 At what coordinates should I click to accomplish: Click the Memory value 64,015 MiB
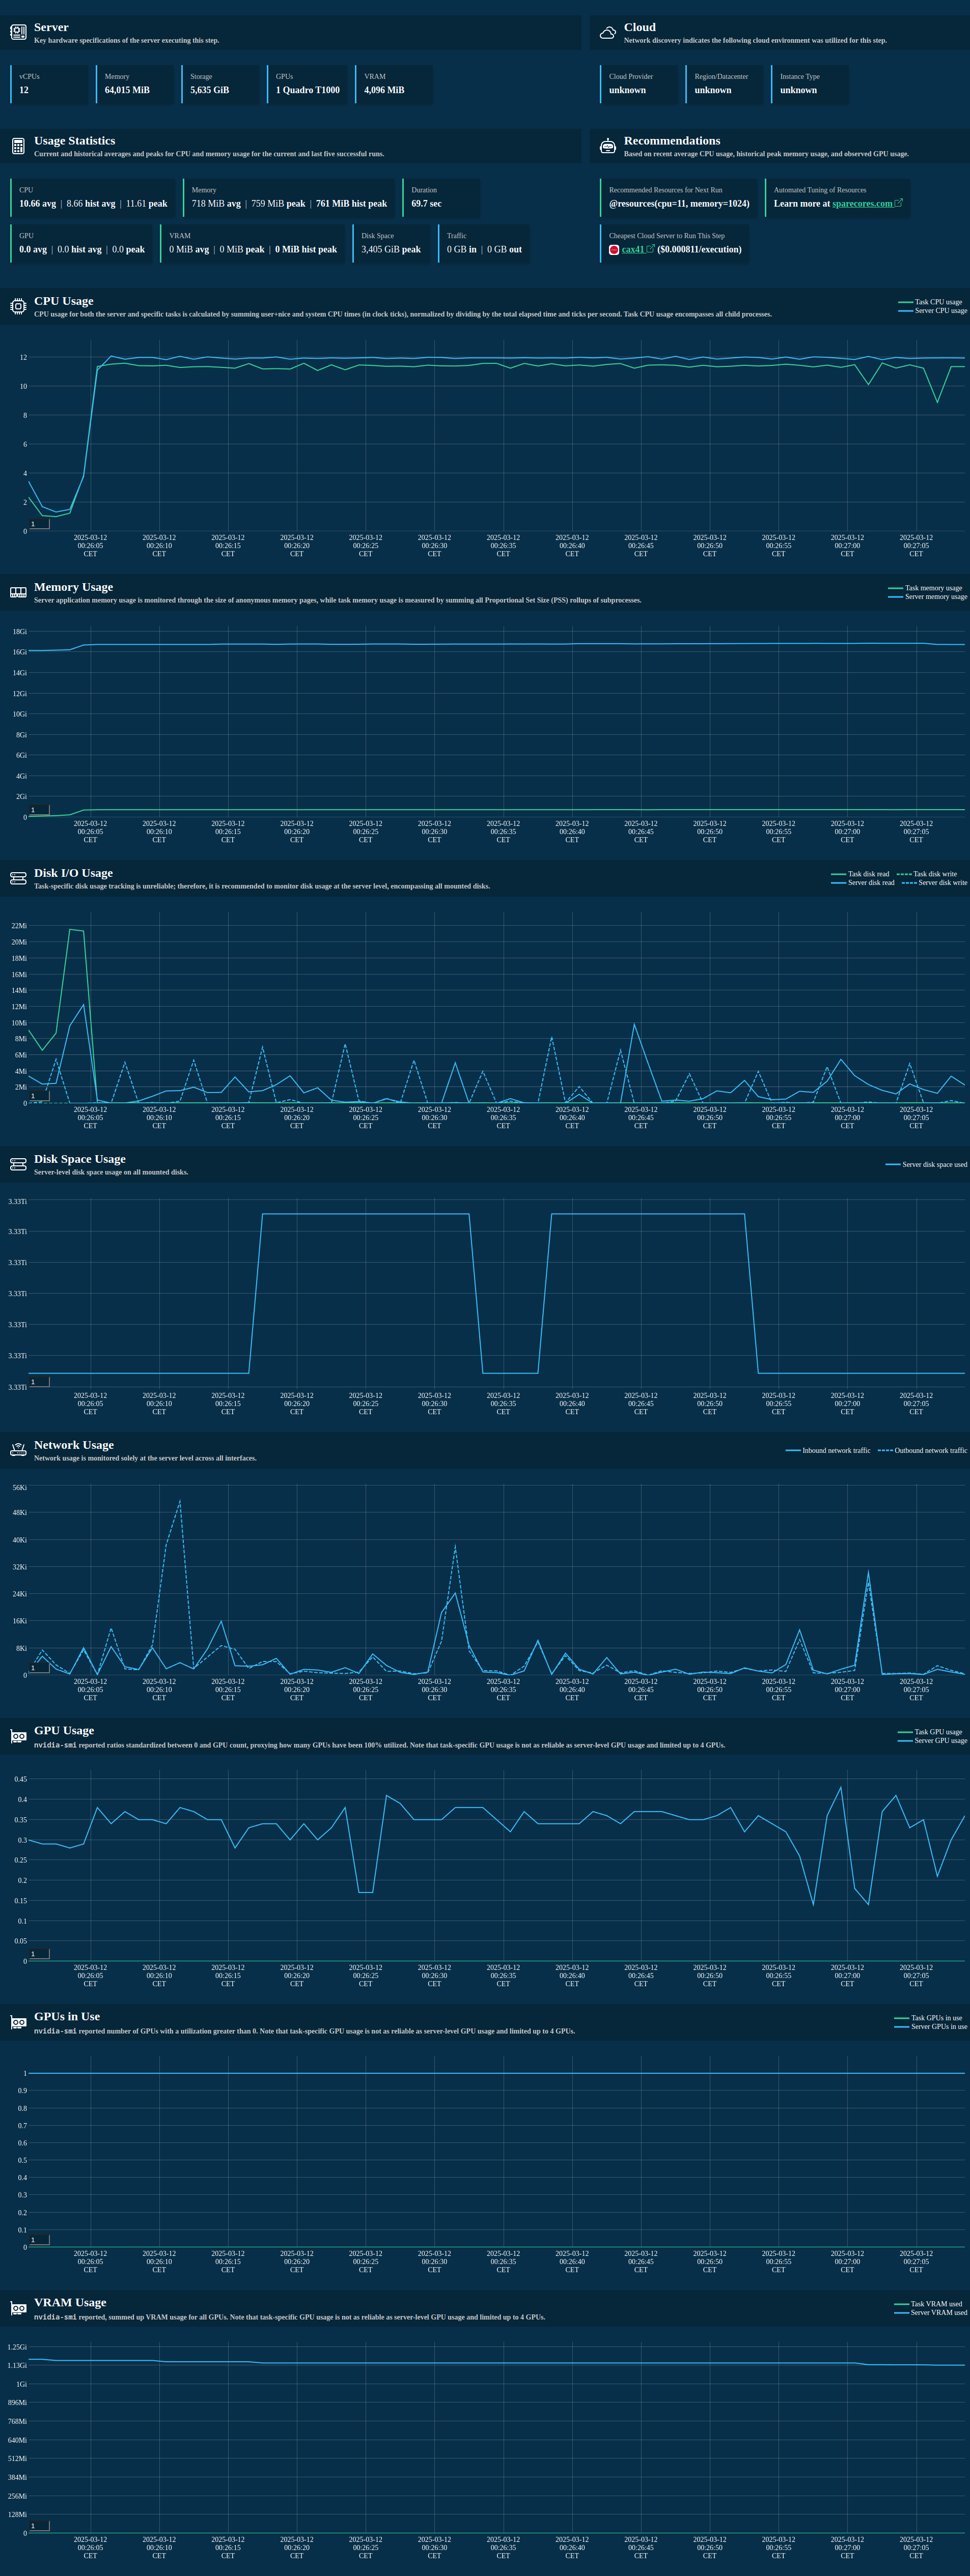127,90
